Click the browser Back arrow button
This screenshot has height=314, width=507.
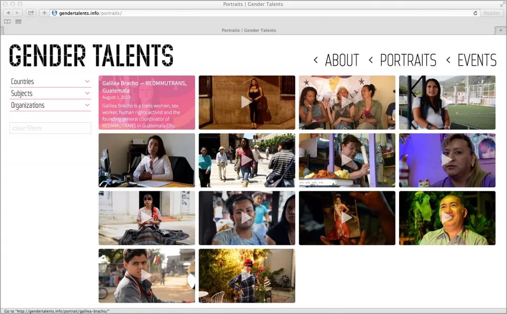(8, 13)
